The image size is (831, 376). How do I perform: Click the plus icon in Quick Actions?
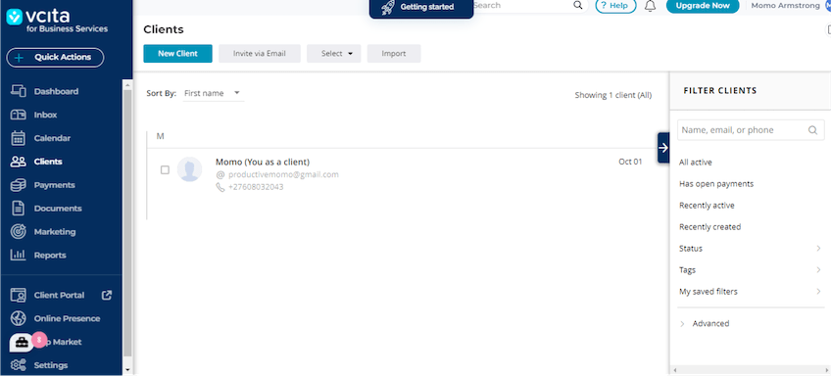coord(19,58)
